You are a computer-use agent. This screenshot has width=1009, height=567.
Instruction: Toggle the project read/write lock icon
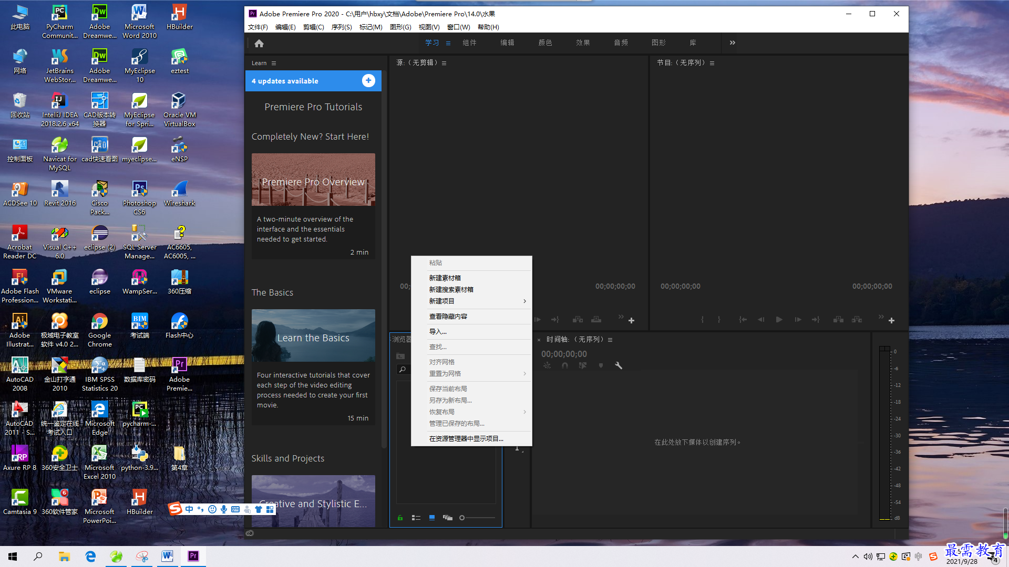point(400,518)
